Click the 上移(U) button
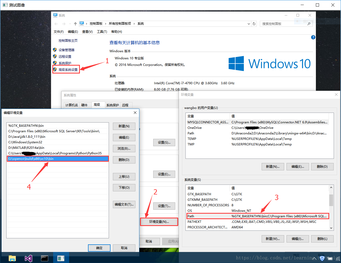Viewport: 341px width, 263px height. 124,177
